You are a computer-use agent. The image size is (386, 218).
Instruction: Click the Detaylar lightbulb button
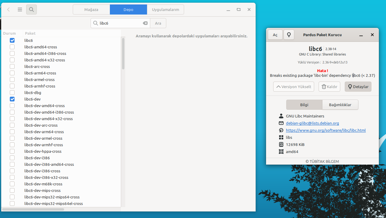click(x=358, y=87)
